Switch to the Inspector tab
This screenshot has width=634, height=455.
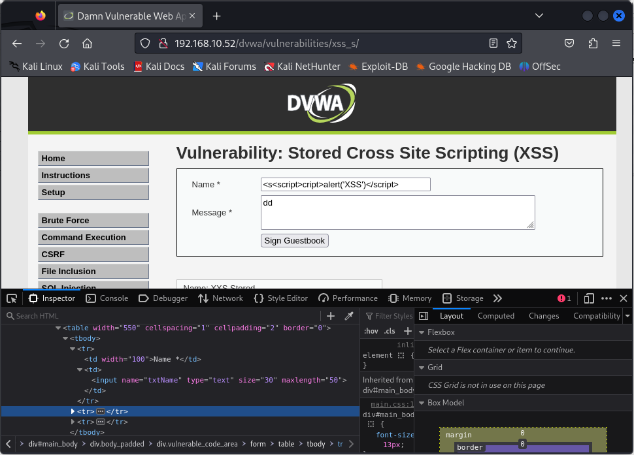(52, 298)
